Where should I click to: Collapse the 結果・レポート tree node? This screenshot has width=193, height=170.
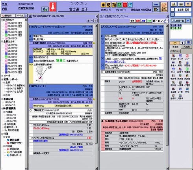2,79
